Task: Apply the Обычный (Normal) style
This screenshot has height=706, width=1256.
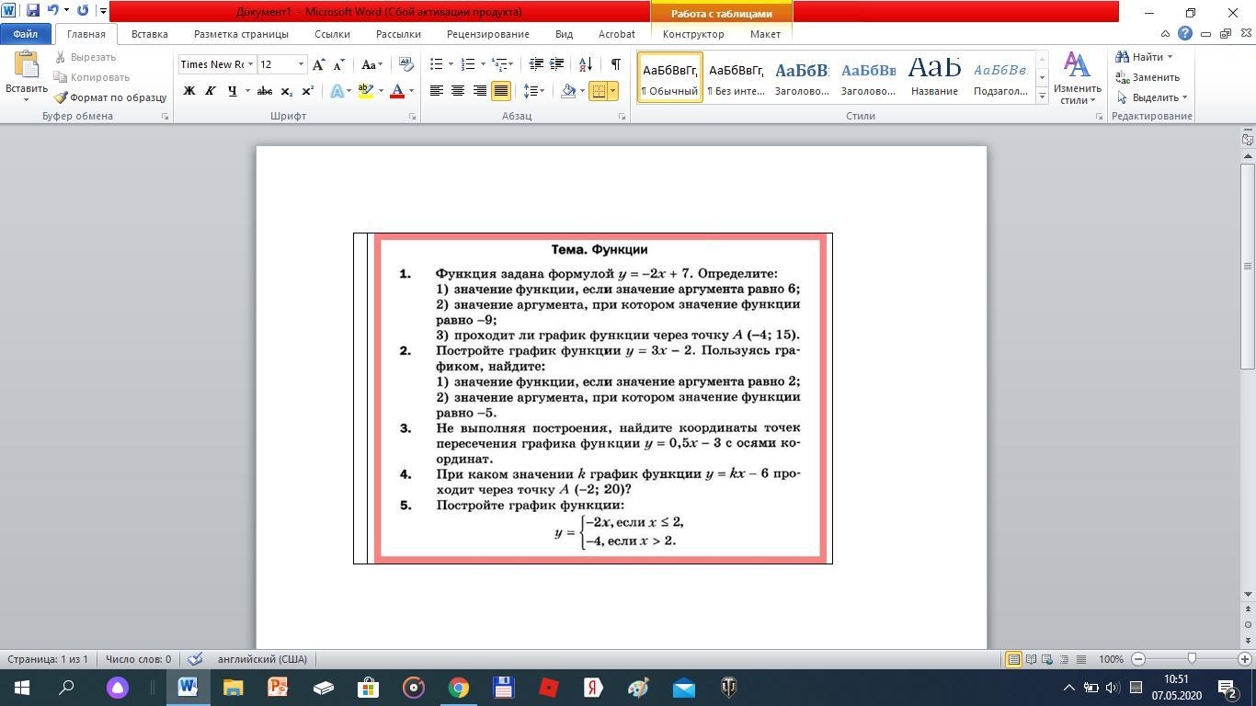Action: tap(669, 77)
